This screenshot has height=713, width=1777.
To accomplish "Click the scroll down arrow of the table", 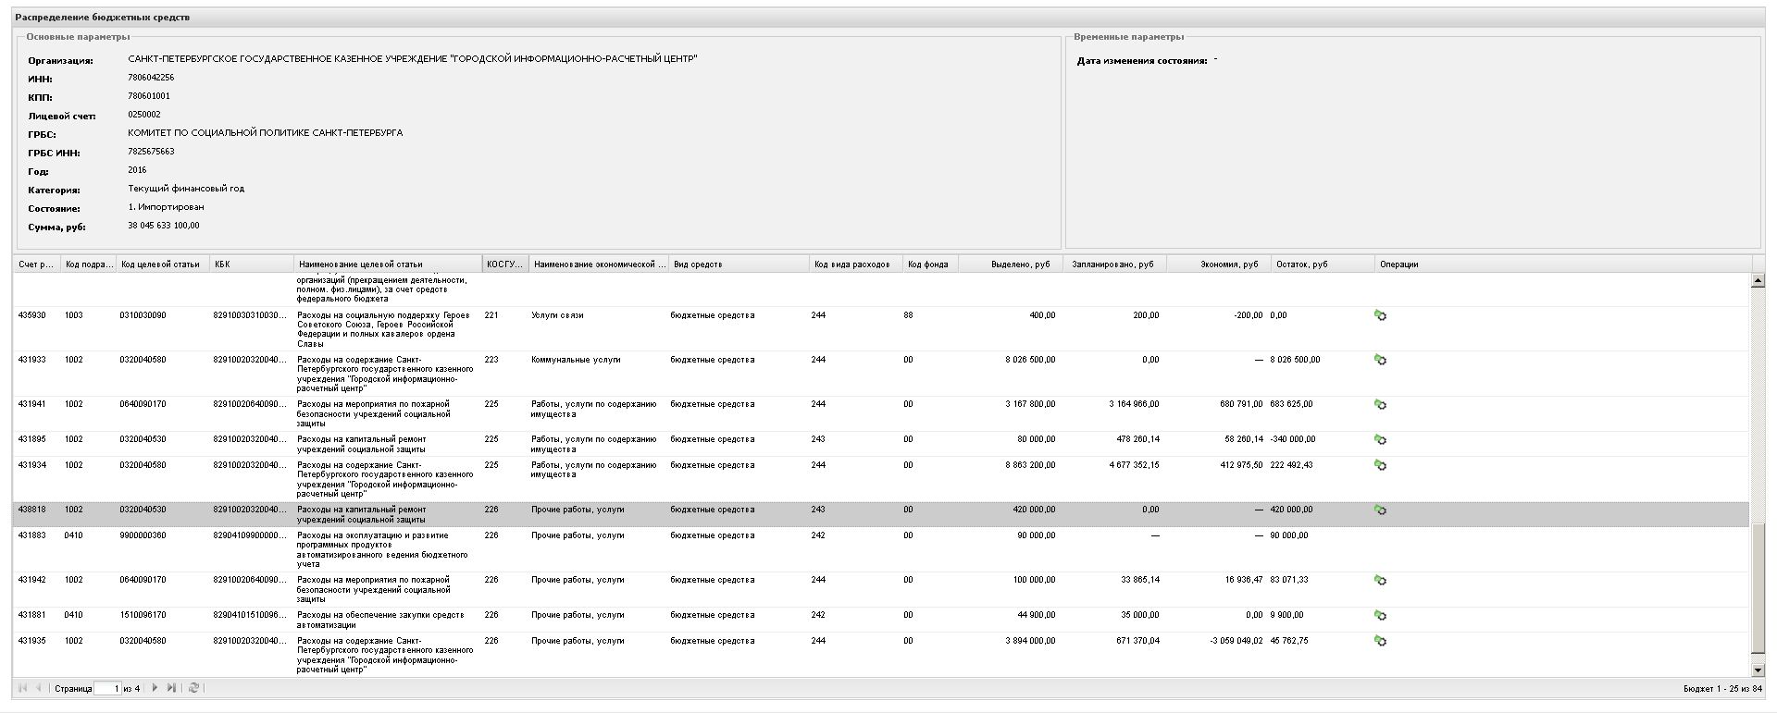I will coord(1758,670).
